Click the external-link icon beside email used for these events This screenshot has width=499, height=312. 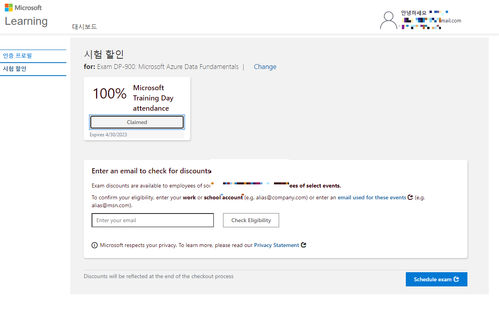pyautogui.click(x=410, y=197)
